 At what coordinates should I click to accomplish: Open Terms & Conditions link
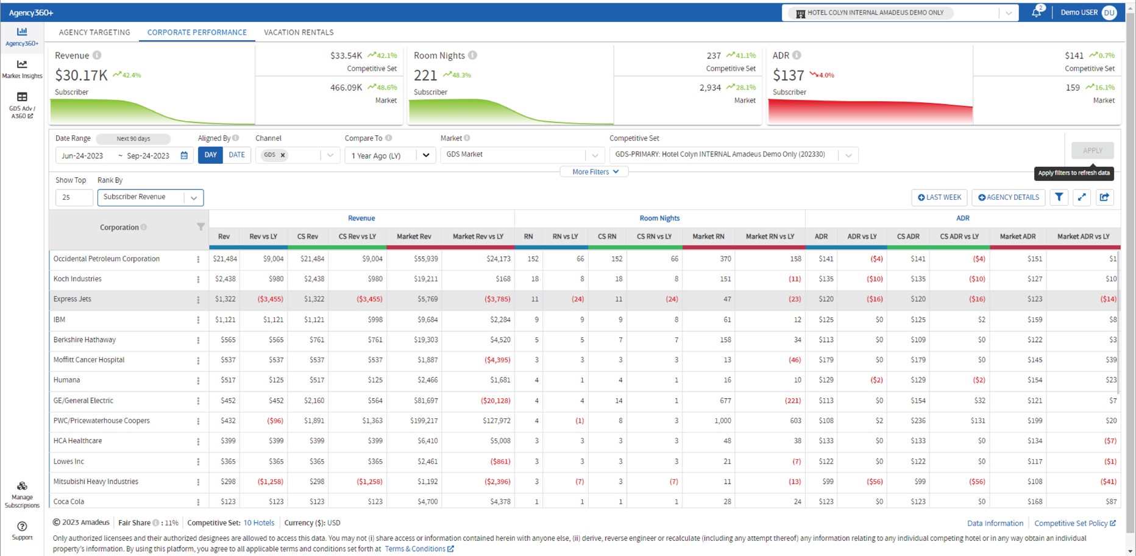pos(419,549)
